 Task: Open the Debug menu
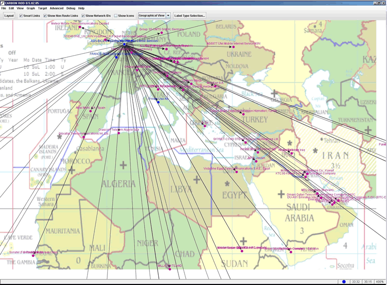71,8
